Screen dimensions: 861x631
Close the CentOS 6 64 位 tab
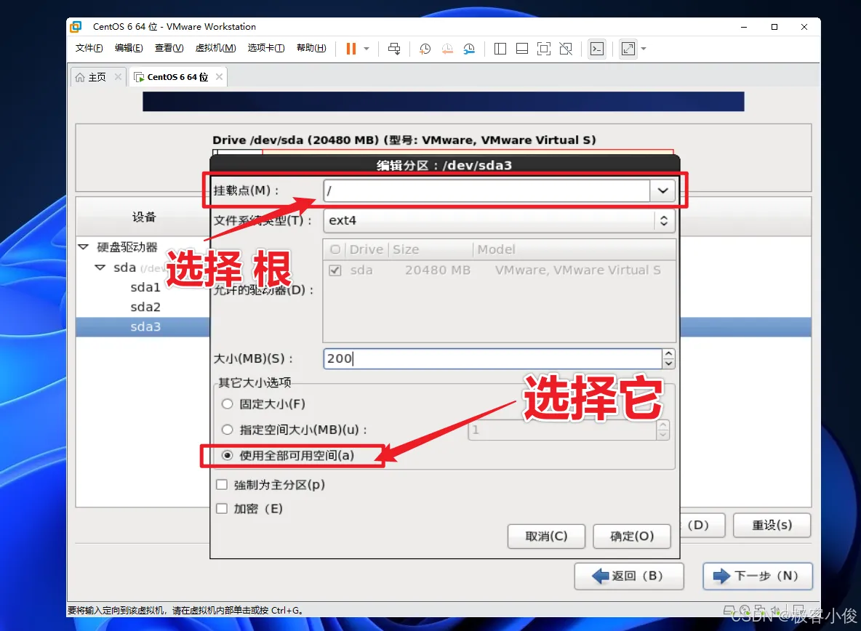[x=219, y=77]
